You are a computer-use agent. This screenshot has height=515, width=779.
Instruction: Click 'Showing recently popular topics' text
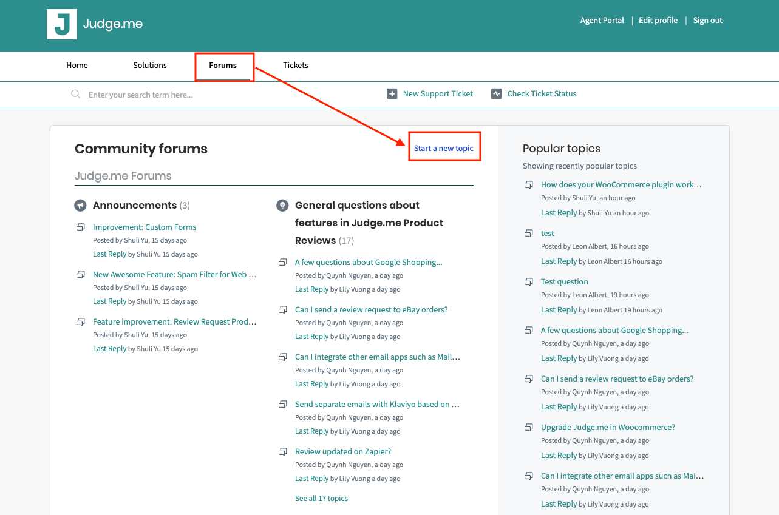pos(580,166)
